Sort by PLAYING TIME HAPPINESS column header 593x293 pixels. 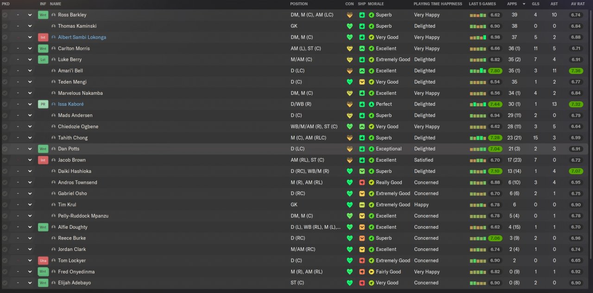438,4
